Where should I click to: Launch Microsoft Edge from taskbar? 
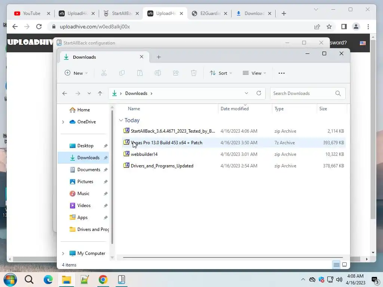click(48, 280)
